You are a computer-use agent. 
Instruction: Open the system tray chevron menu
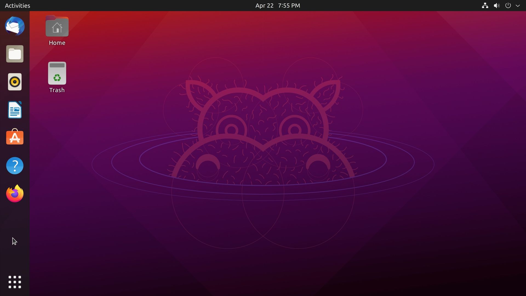pyautogui.click(x=518, y=5)
